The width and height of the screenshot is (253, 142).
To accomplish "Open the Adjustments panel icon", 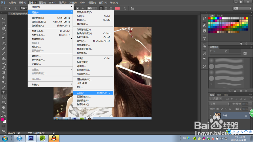I will coord(204,26).
